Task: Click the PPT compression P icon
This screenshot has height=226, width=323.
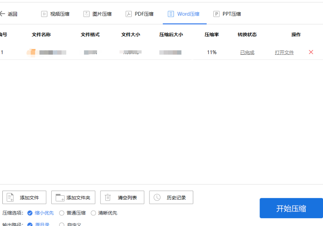Action: pos(216,14)
